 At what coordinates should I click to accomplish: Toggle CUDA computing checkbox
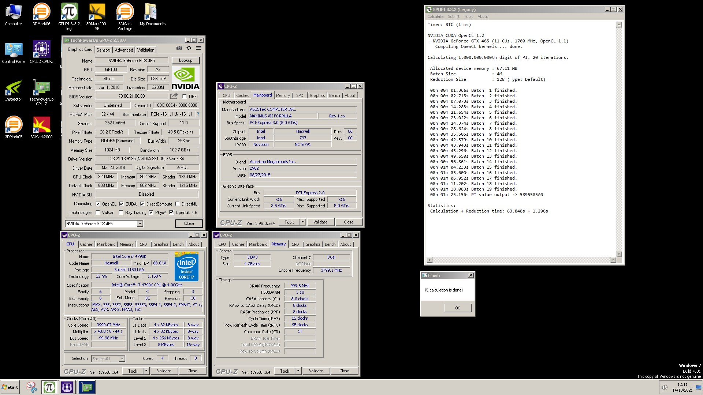pos(121,204)
